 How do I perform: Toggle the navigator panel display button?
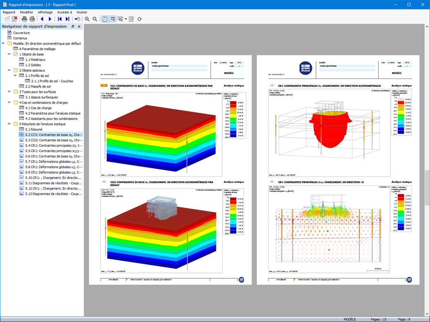[x=113, y=19]
